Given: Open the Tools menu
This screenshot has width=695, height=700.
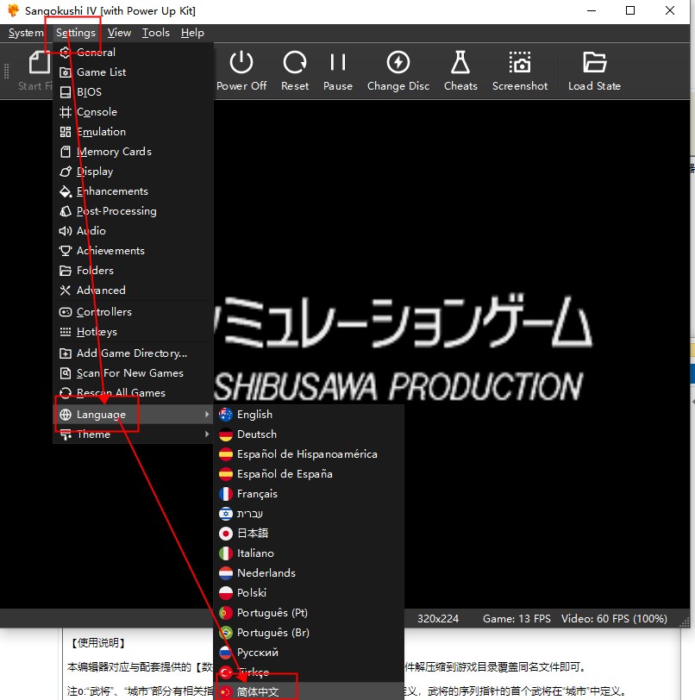Looking at the screenshot, I should (x=156, y=33).
